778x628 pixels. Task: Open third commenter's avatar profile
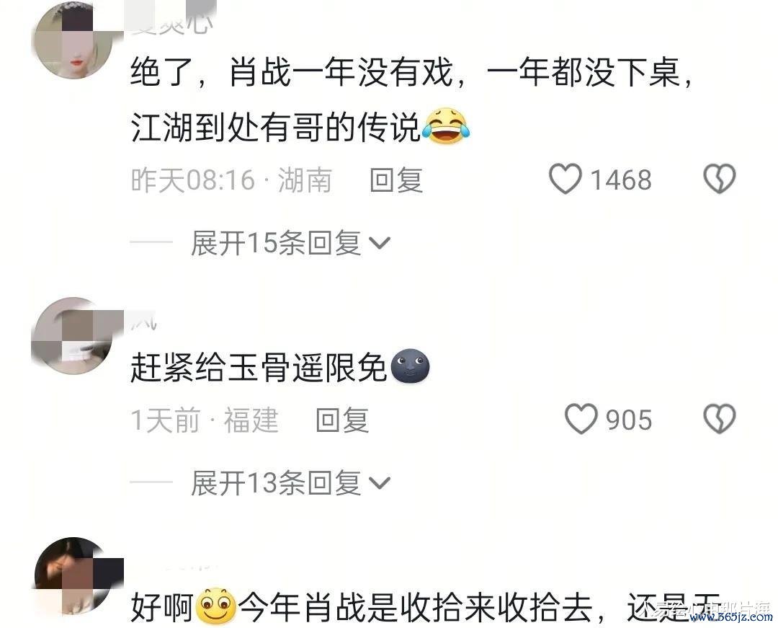[73, 576]
